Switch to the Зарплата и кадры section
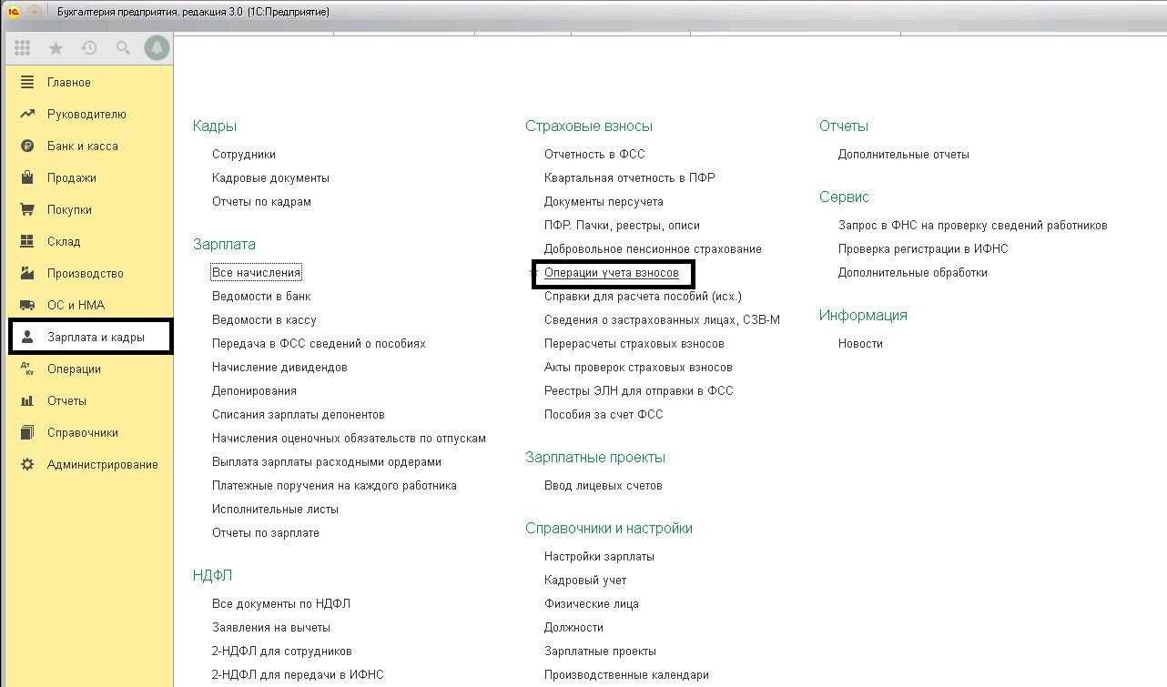The height and width of the screenshot is (687, 1167). [x=96, y=338]
